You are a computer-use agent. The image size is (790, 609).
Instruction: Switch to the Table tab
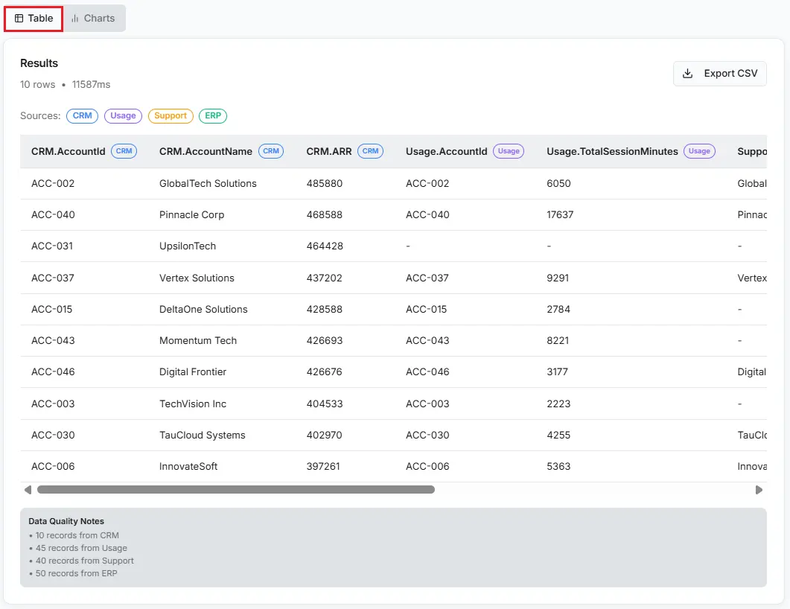coord(34,19)
